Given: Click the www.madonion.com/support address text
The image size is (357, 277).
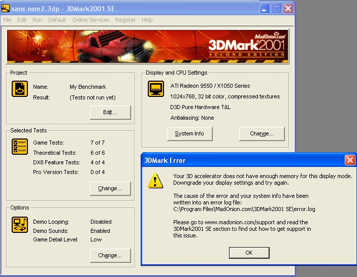Looking at the screenshot, I should point(240,222).
